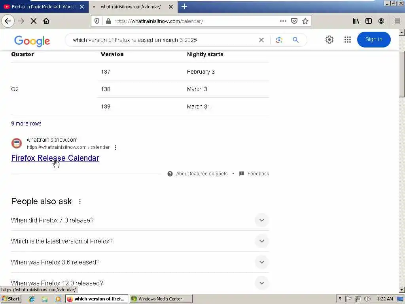Open Windows Media Center taskbar button
Image resolution: width=405 pixels, height=304 pixels.
click(161, 299)
